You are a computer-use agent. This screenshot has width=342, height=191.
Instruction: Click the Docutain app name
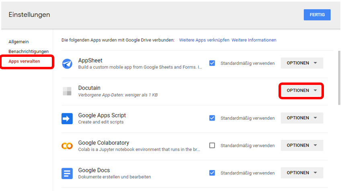(90, 88)
